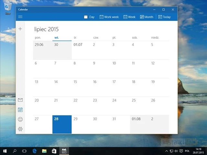Switch to the Mail app icon

[x=20, y=100]
